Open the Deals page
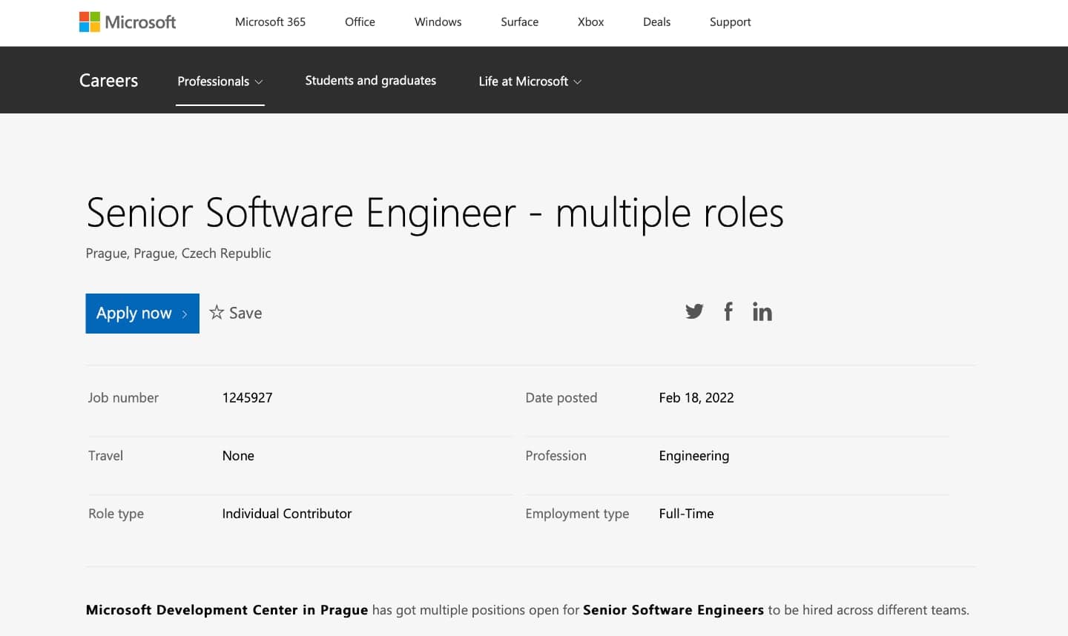Screen dimensions: 1068x636 click(x=656, y=21)
